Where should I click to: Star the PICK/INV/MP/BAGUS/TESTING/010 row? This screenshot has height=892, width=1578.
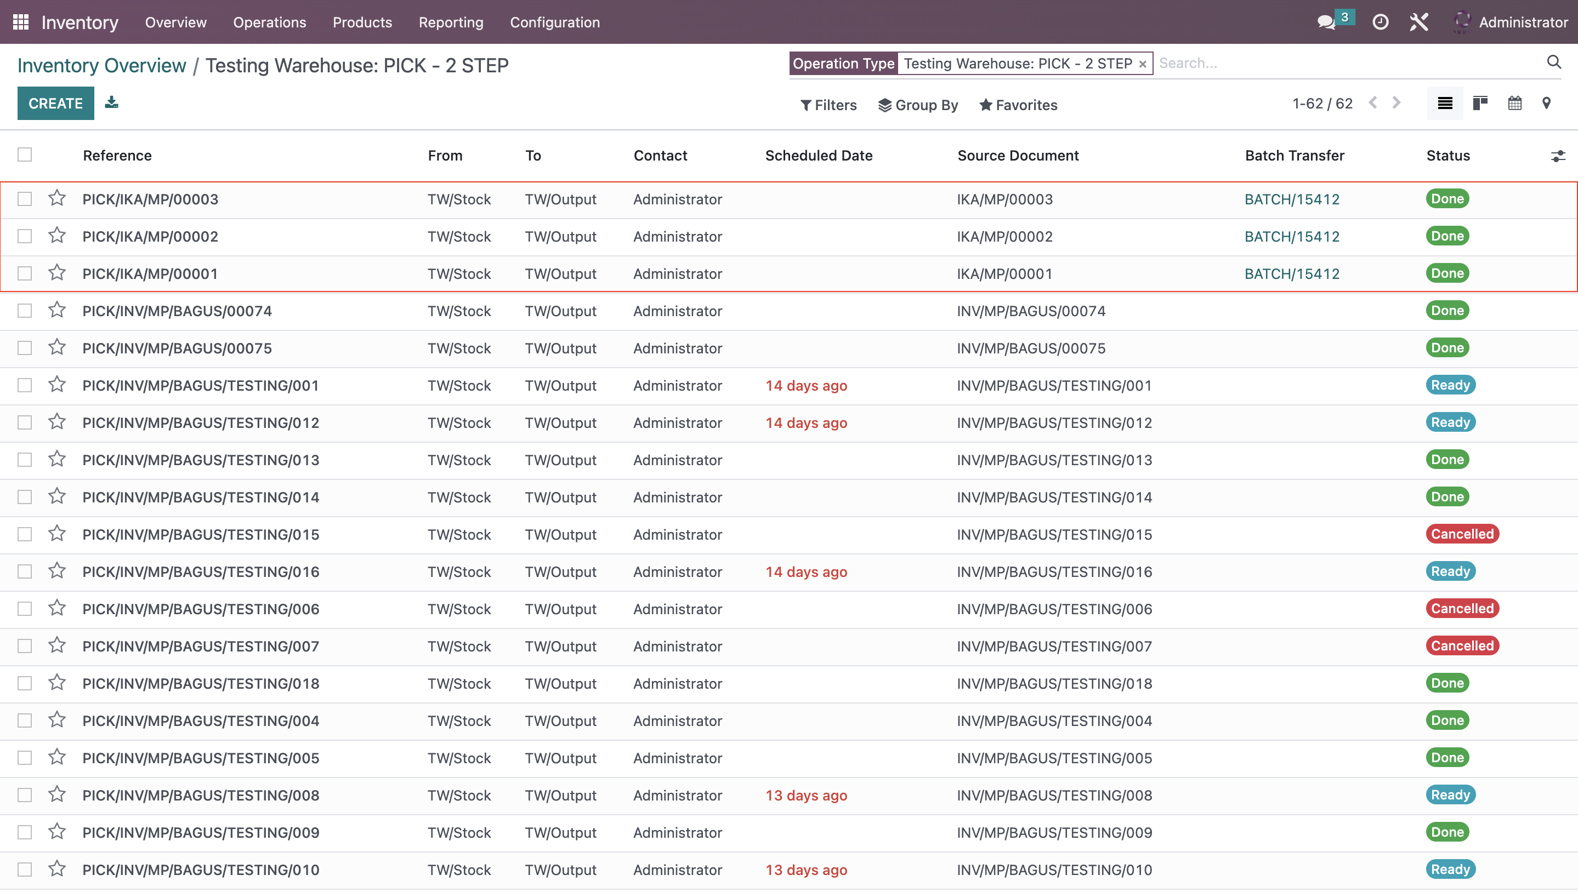click(57, 870)
